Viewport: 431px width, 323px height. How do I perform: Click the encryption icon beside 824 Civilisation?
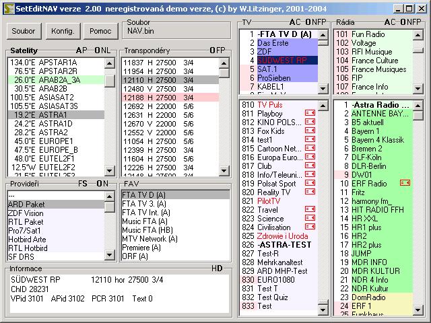(x=310, y=227)
